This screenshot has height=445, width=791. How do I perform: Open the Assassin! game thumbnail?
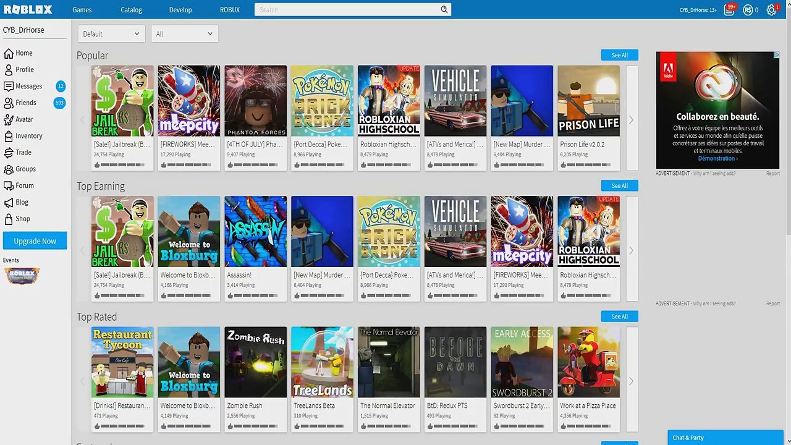click(256, 232)
